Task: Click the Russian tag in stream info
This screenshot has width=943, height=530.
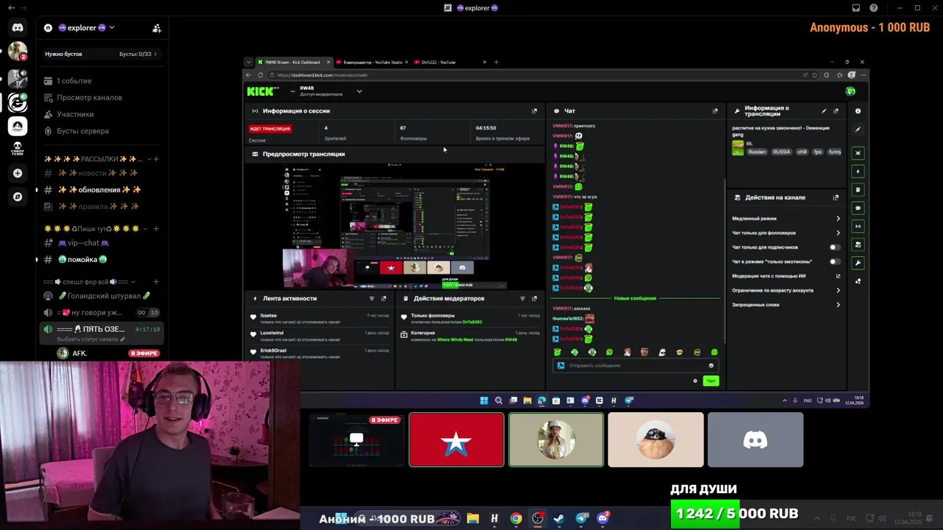Action: coord(757,152)
